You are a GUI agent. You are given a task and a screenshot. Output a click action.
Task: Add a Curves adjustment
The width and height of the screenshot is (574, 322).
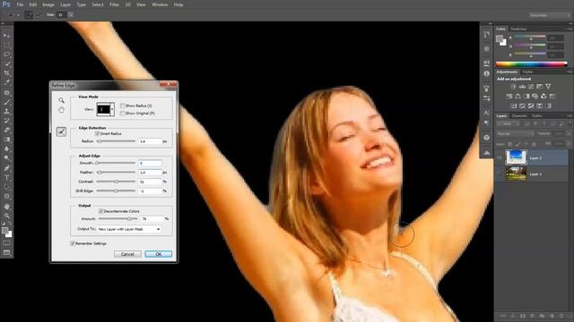pyautogui.click(x=531, y=87)
